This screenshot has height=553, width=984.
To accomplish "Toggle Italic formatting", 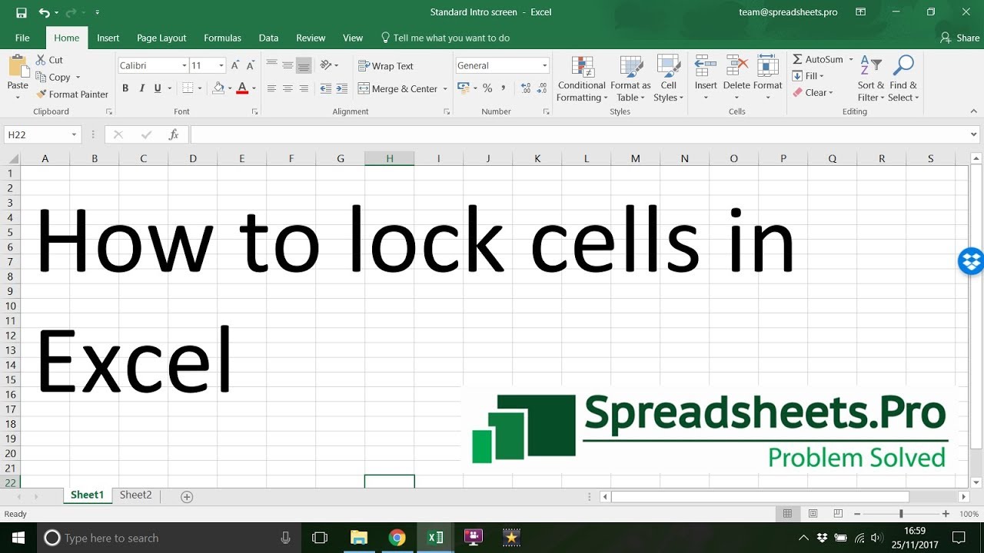I will 142,88.
